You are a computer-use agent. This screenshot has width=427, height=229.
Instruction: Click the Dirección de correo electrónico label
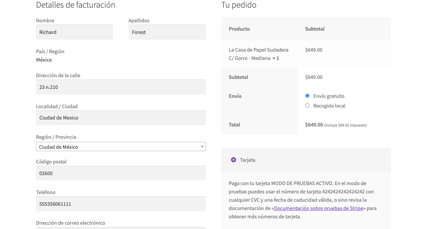(70, 223)
